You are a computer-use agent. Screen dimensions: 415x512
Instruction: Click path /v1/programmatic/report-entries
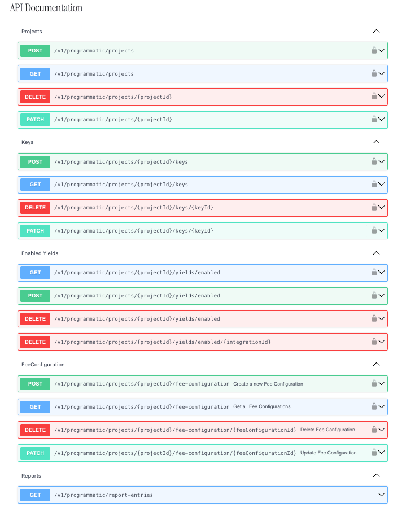pyautogui.click(x=103, y=495)
